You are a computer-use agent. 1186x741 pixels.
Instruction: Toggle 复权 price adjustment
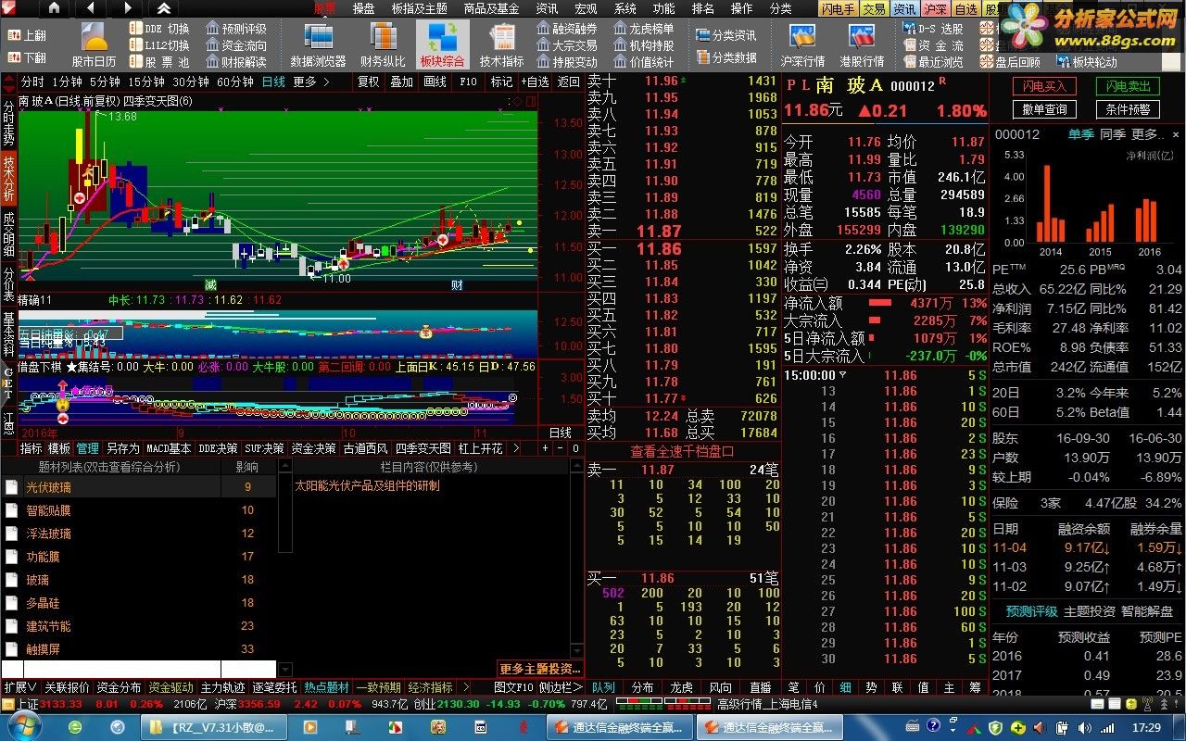point(369,82)
